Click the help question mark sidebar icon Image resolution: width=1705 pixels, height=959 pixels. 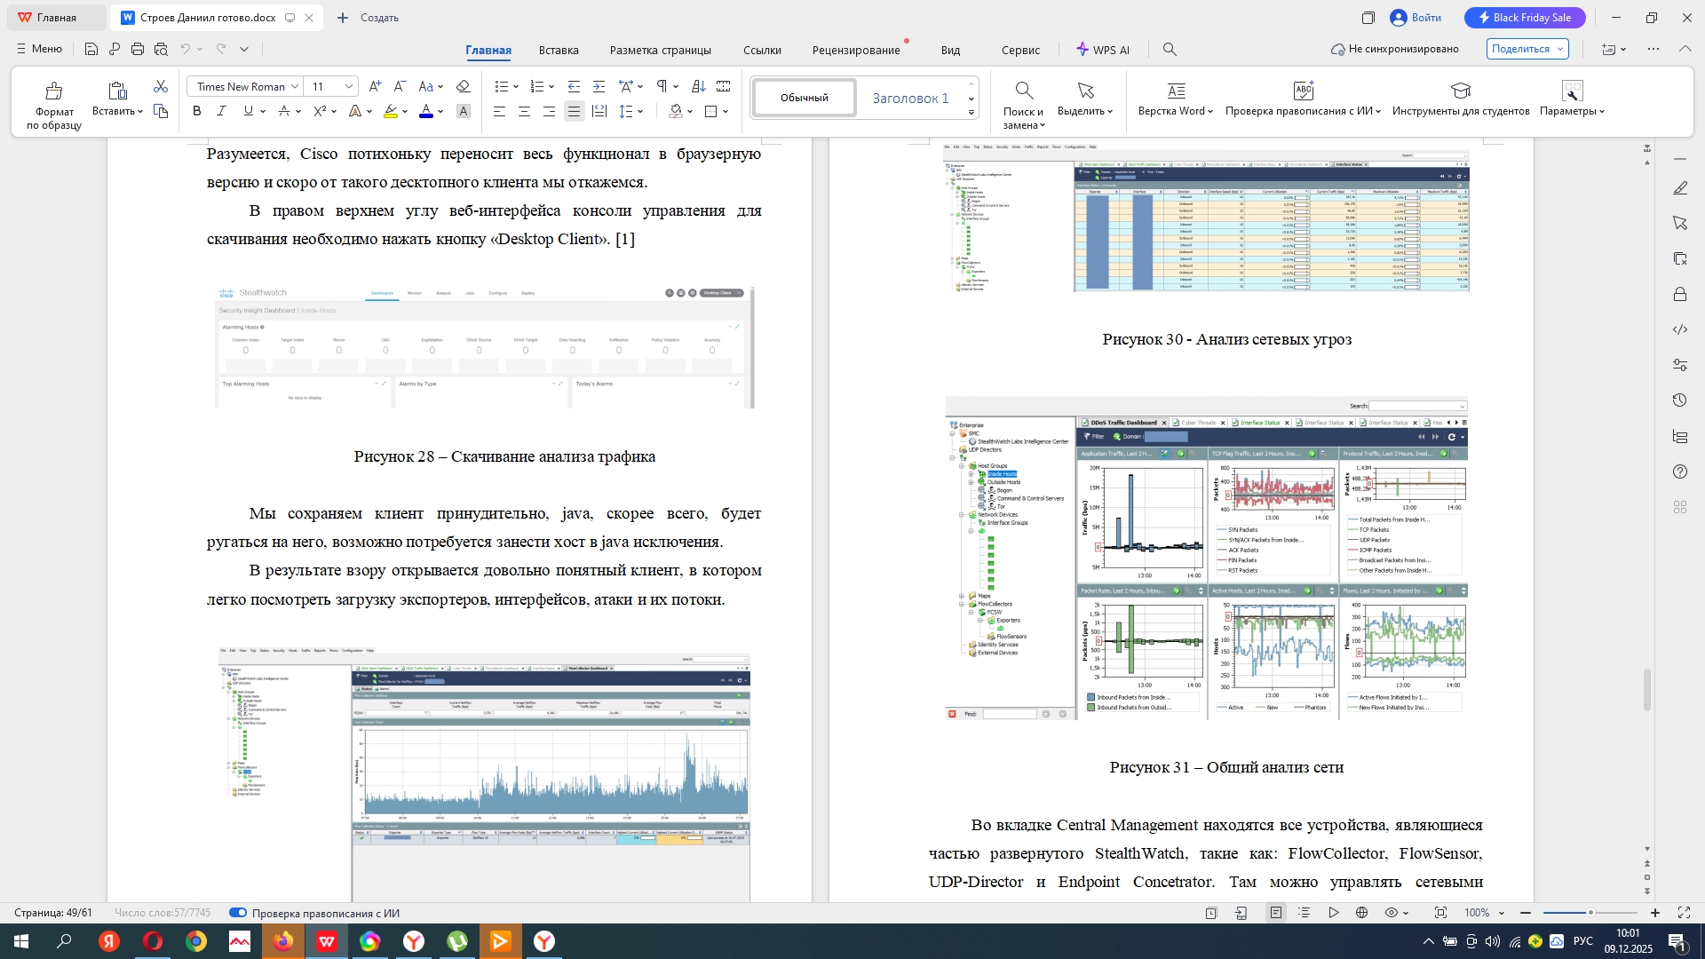click(1679, 472)
